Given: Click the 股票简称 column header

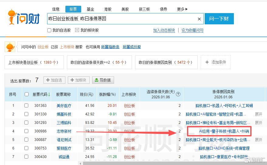Looking at the screenshot, I should [64, 94].
